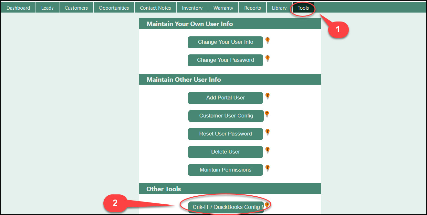Click help icon beside Change Your User Info
The width and height of the screenshot is (427, 215).
coord(267,41)
